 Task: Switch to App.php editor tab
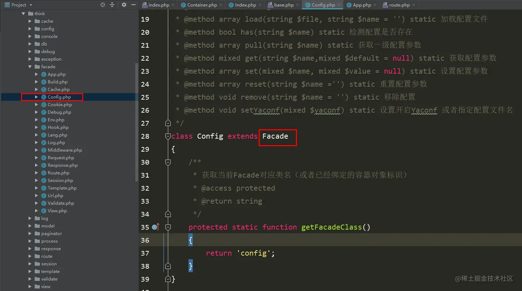pos(362,5)
